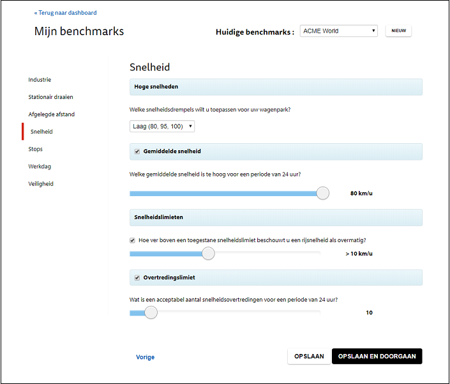Click the Snelheidslimieten section header
This screenshot has width=450, height=384.
(276, 217)
